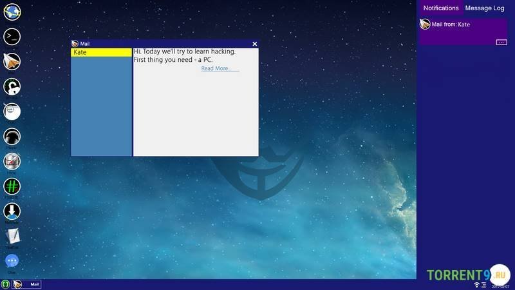Image resolution: width=515 pixels, height=290 pixels.
Task: Launch the terminal console icon
Action: click(12, 36)
